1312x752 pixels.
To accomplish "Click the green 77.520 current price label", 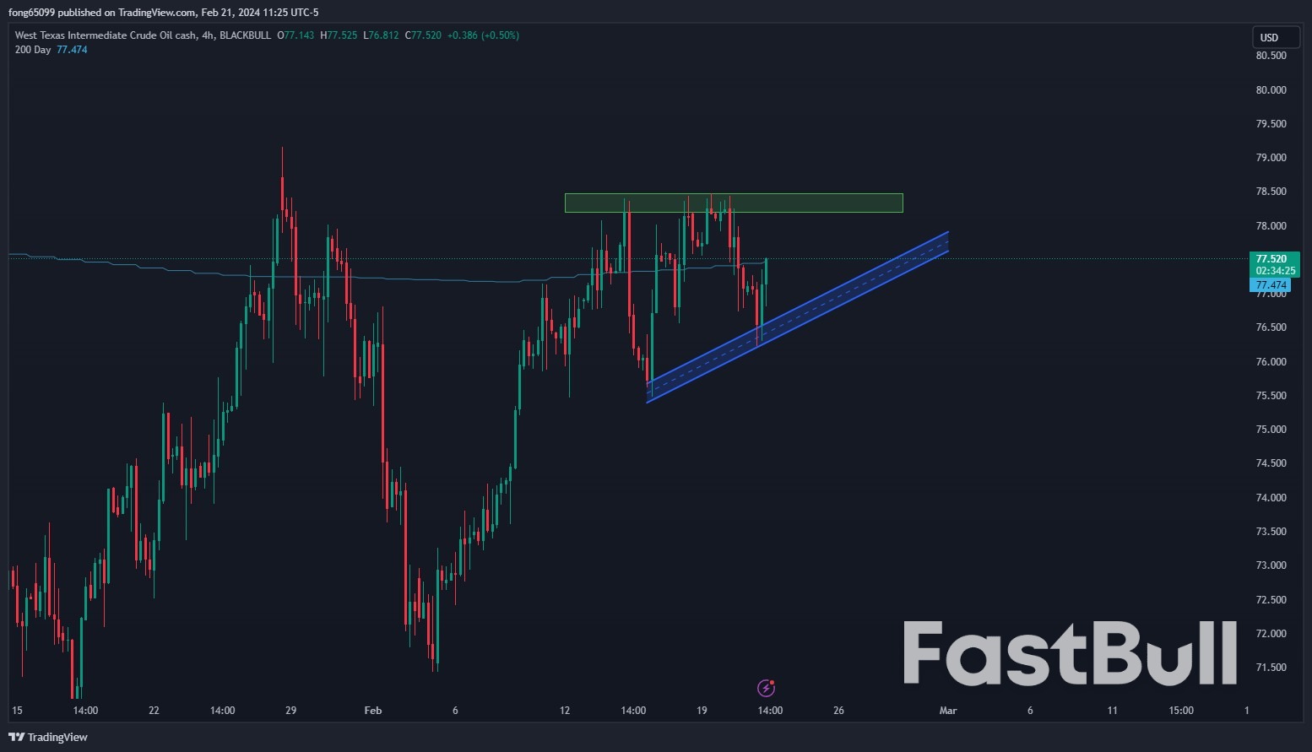I will pos(1273,259).
